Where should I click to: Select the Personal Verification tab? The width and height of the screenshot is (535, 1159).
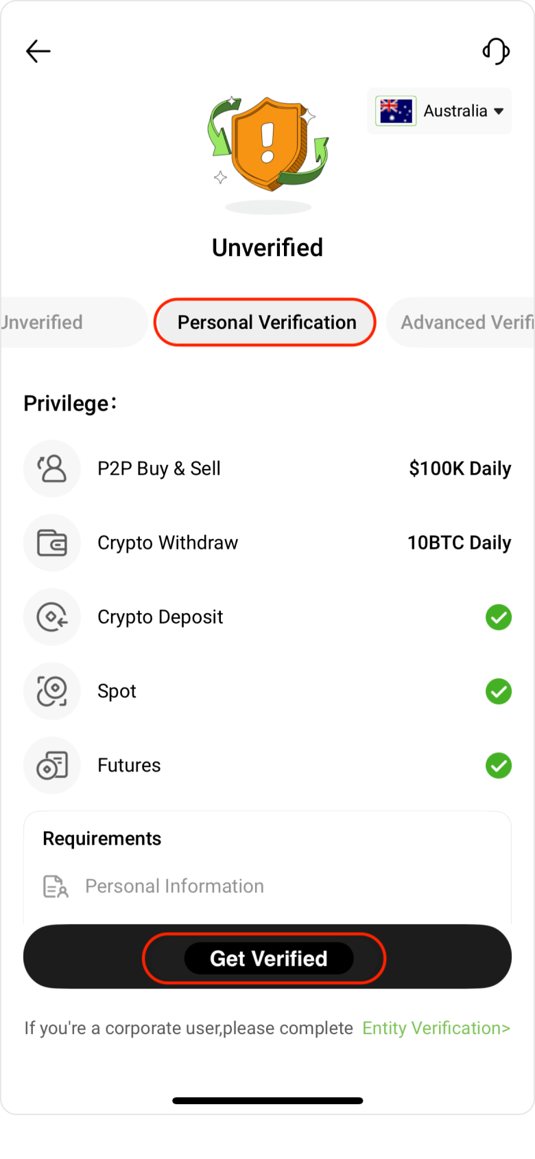coord(266,322)
